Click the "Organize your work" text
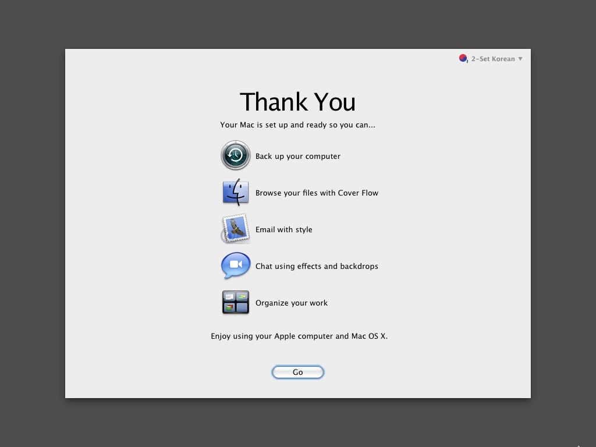Viewport: 596px width, 447px height. (291, 303)
